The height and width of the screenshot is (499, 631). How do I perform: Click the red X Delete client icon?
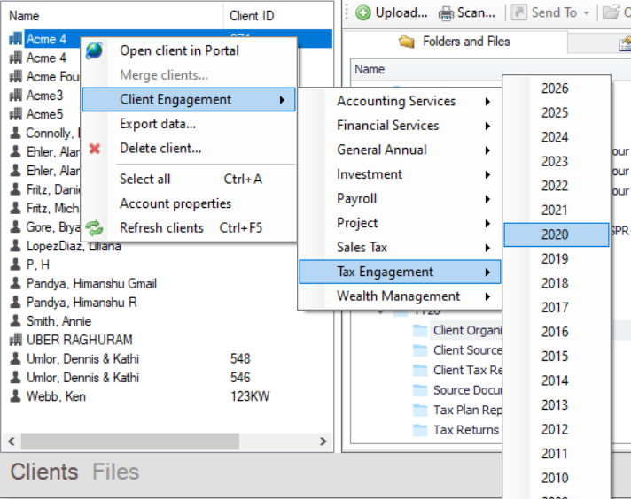(x=94, y=149)
